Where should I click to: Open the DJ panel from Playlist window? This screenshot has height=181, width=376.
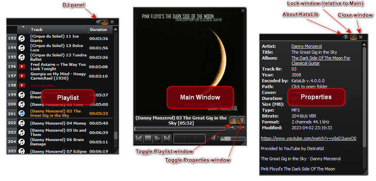tap(98, 22)
